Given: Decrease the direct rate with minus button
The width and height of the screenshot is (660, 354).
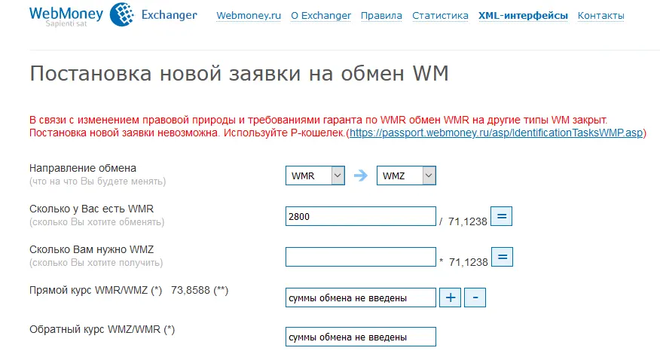Looking at the screenshot, I should pos(475,298).
